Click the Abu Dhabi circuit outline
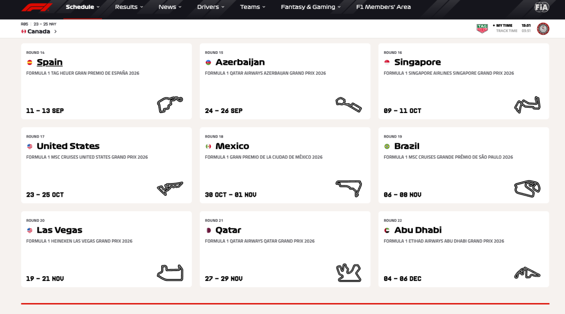Image resolution: width=565 pixels, height=314 pixels. click(527, 273)
